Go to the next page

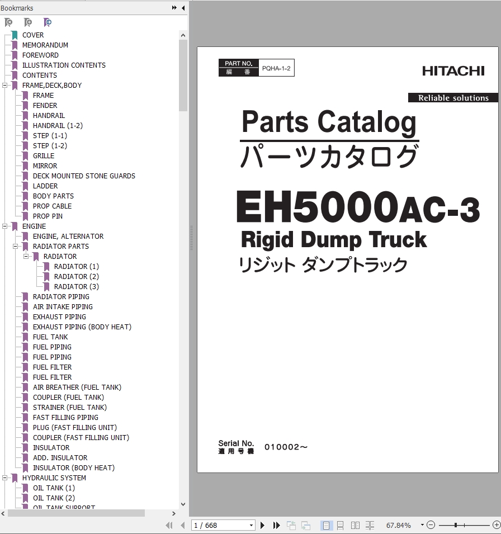pos(262,525)
